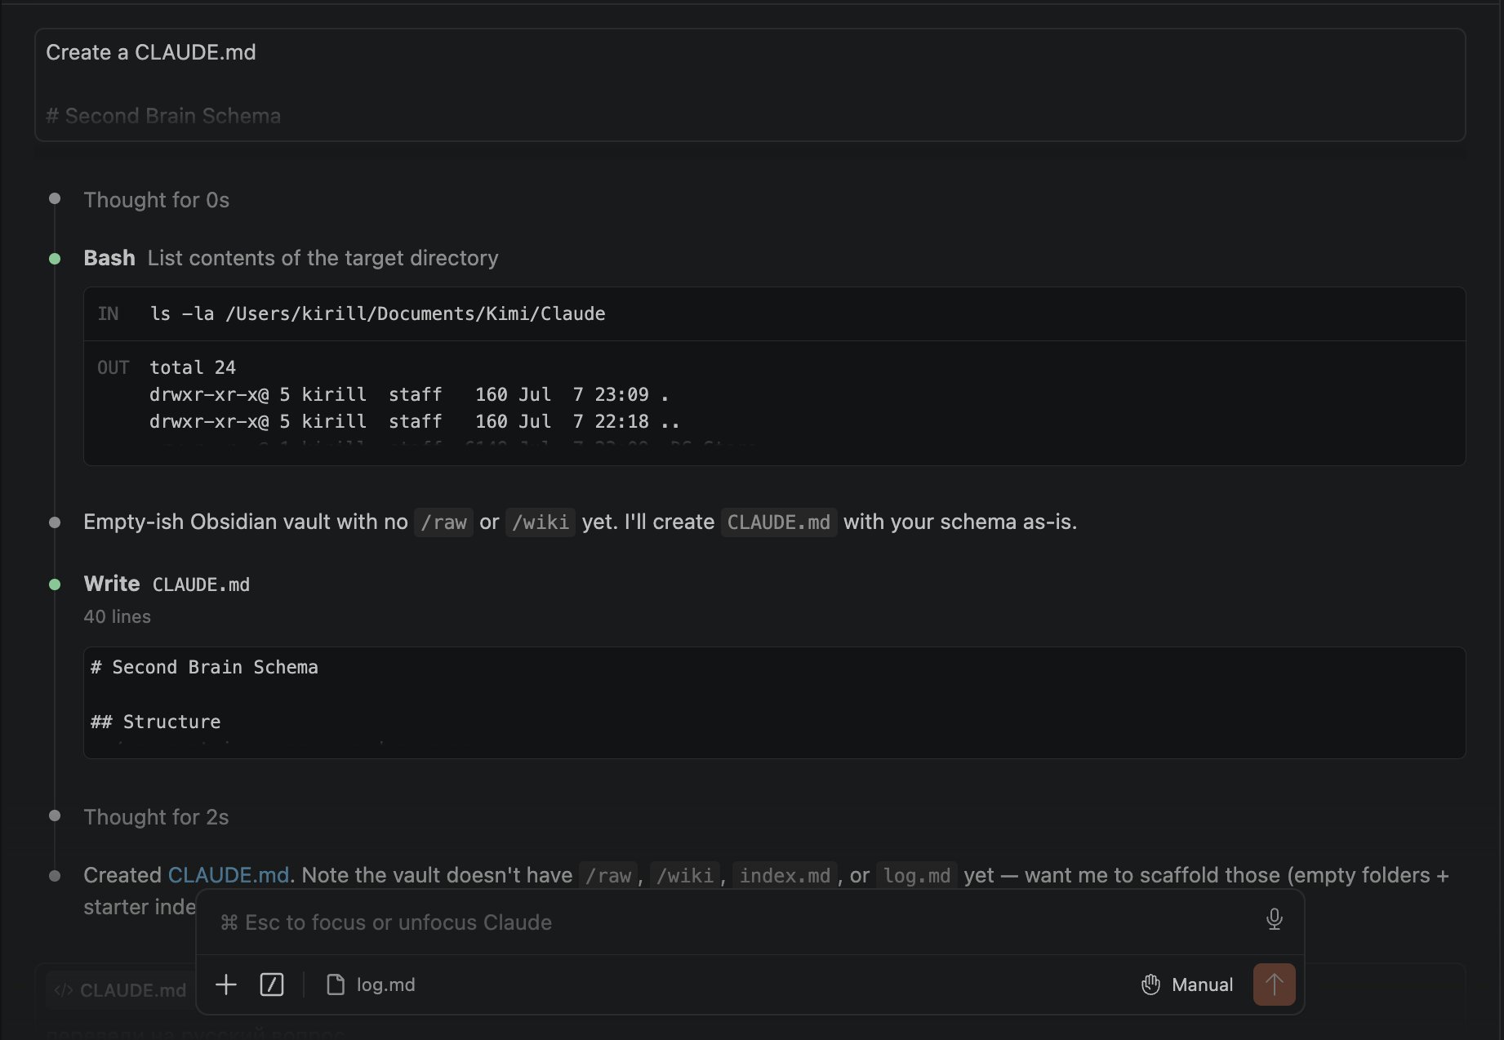Click the code brackets icon on CLAUDE.md chip

point(63,990)
